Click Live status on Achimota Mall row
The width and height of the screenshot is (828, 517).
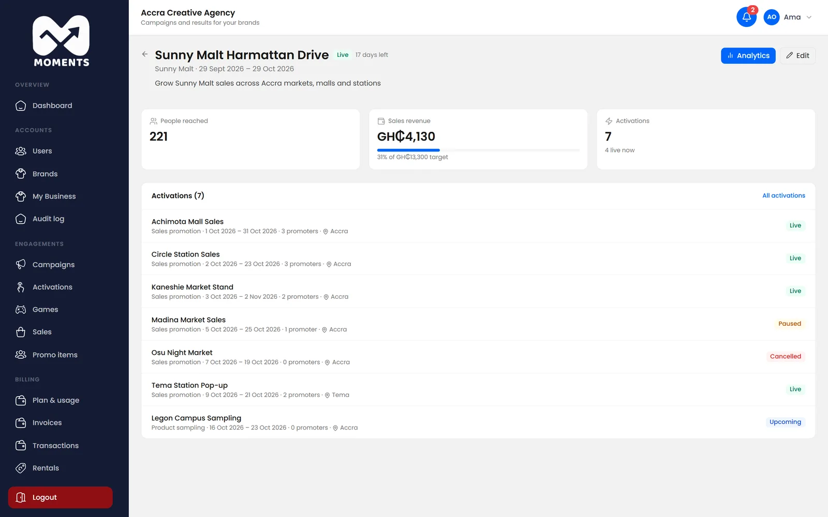click(x=795, y=225)
